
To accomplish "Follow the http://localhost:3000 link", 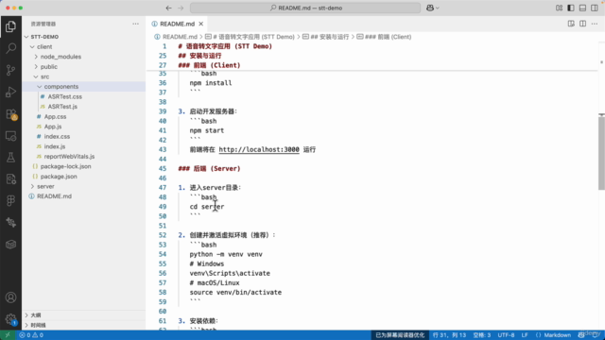I will [x=259, y=149].
